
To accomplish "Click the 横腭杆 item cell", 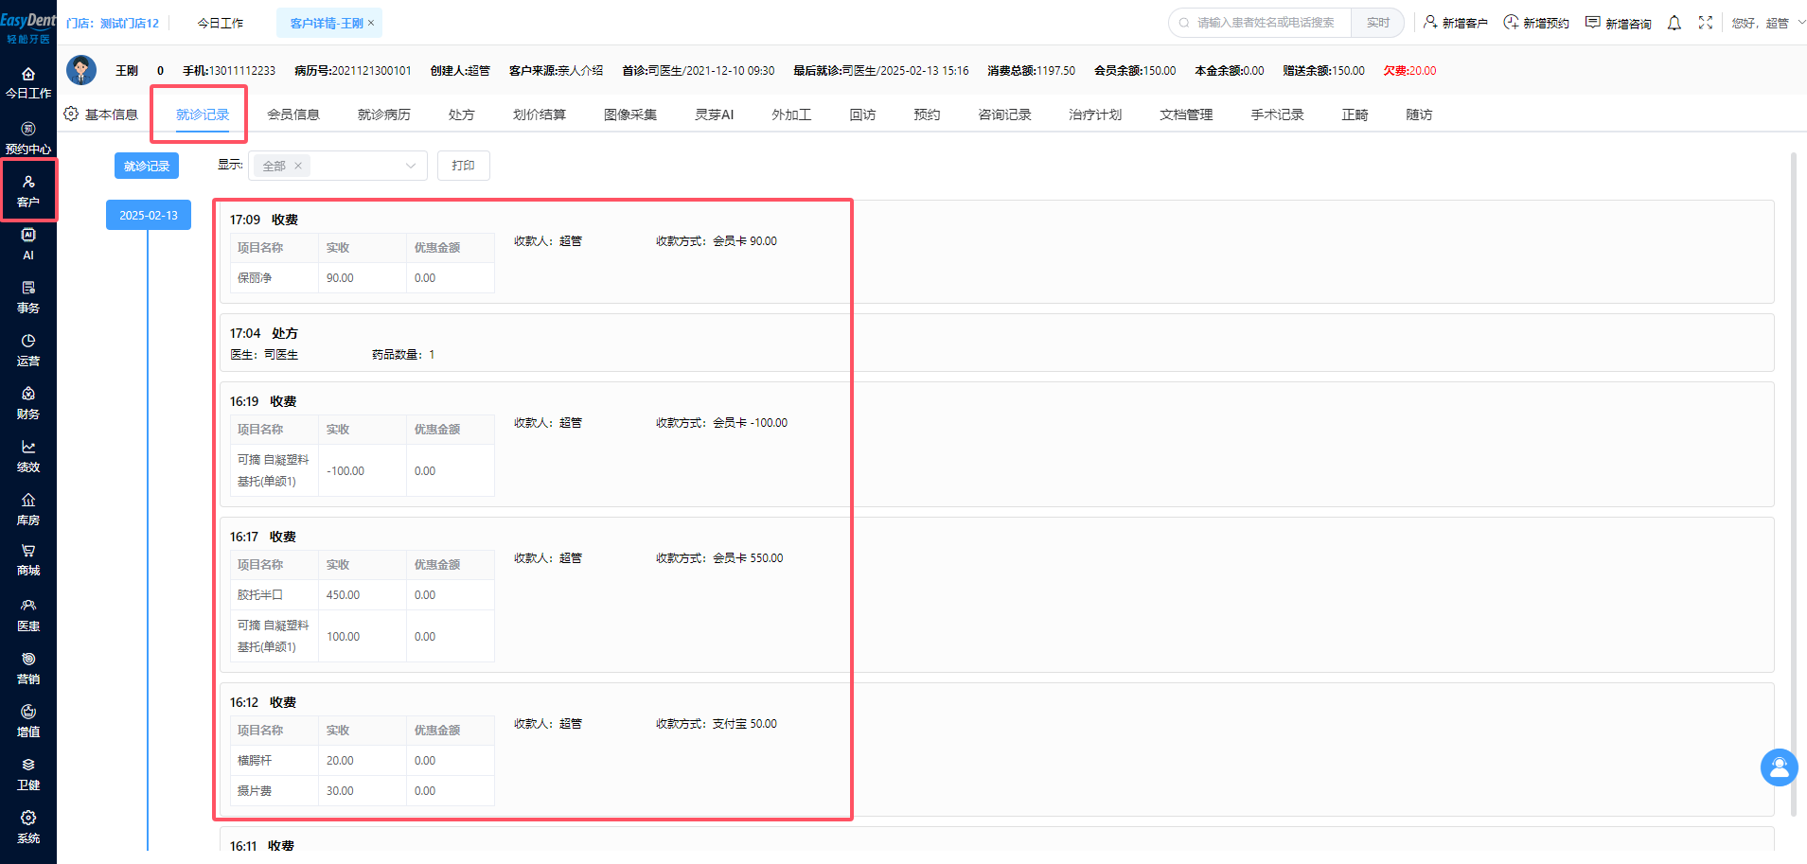I will click(x=275, y=761).
